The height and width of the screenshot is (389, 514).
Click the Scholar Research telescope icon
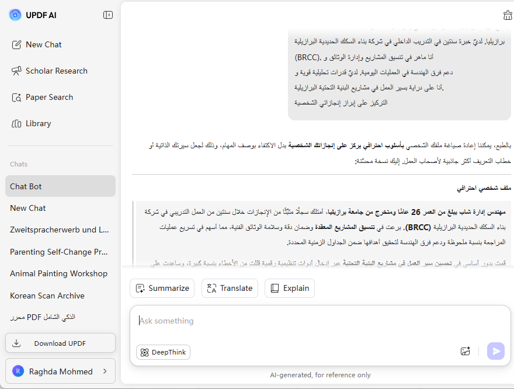[x=16, y=71]
